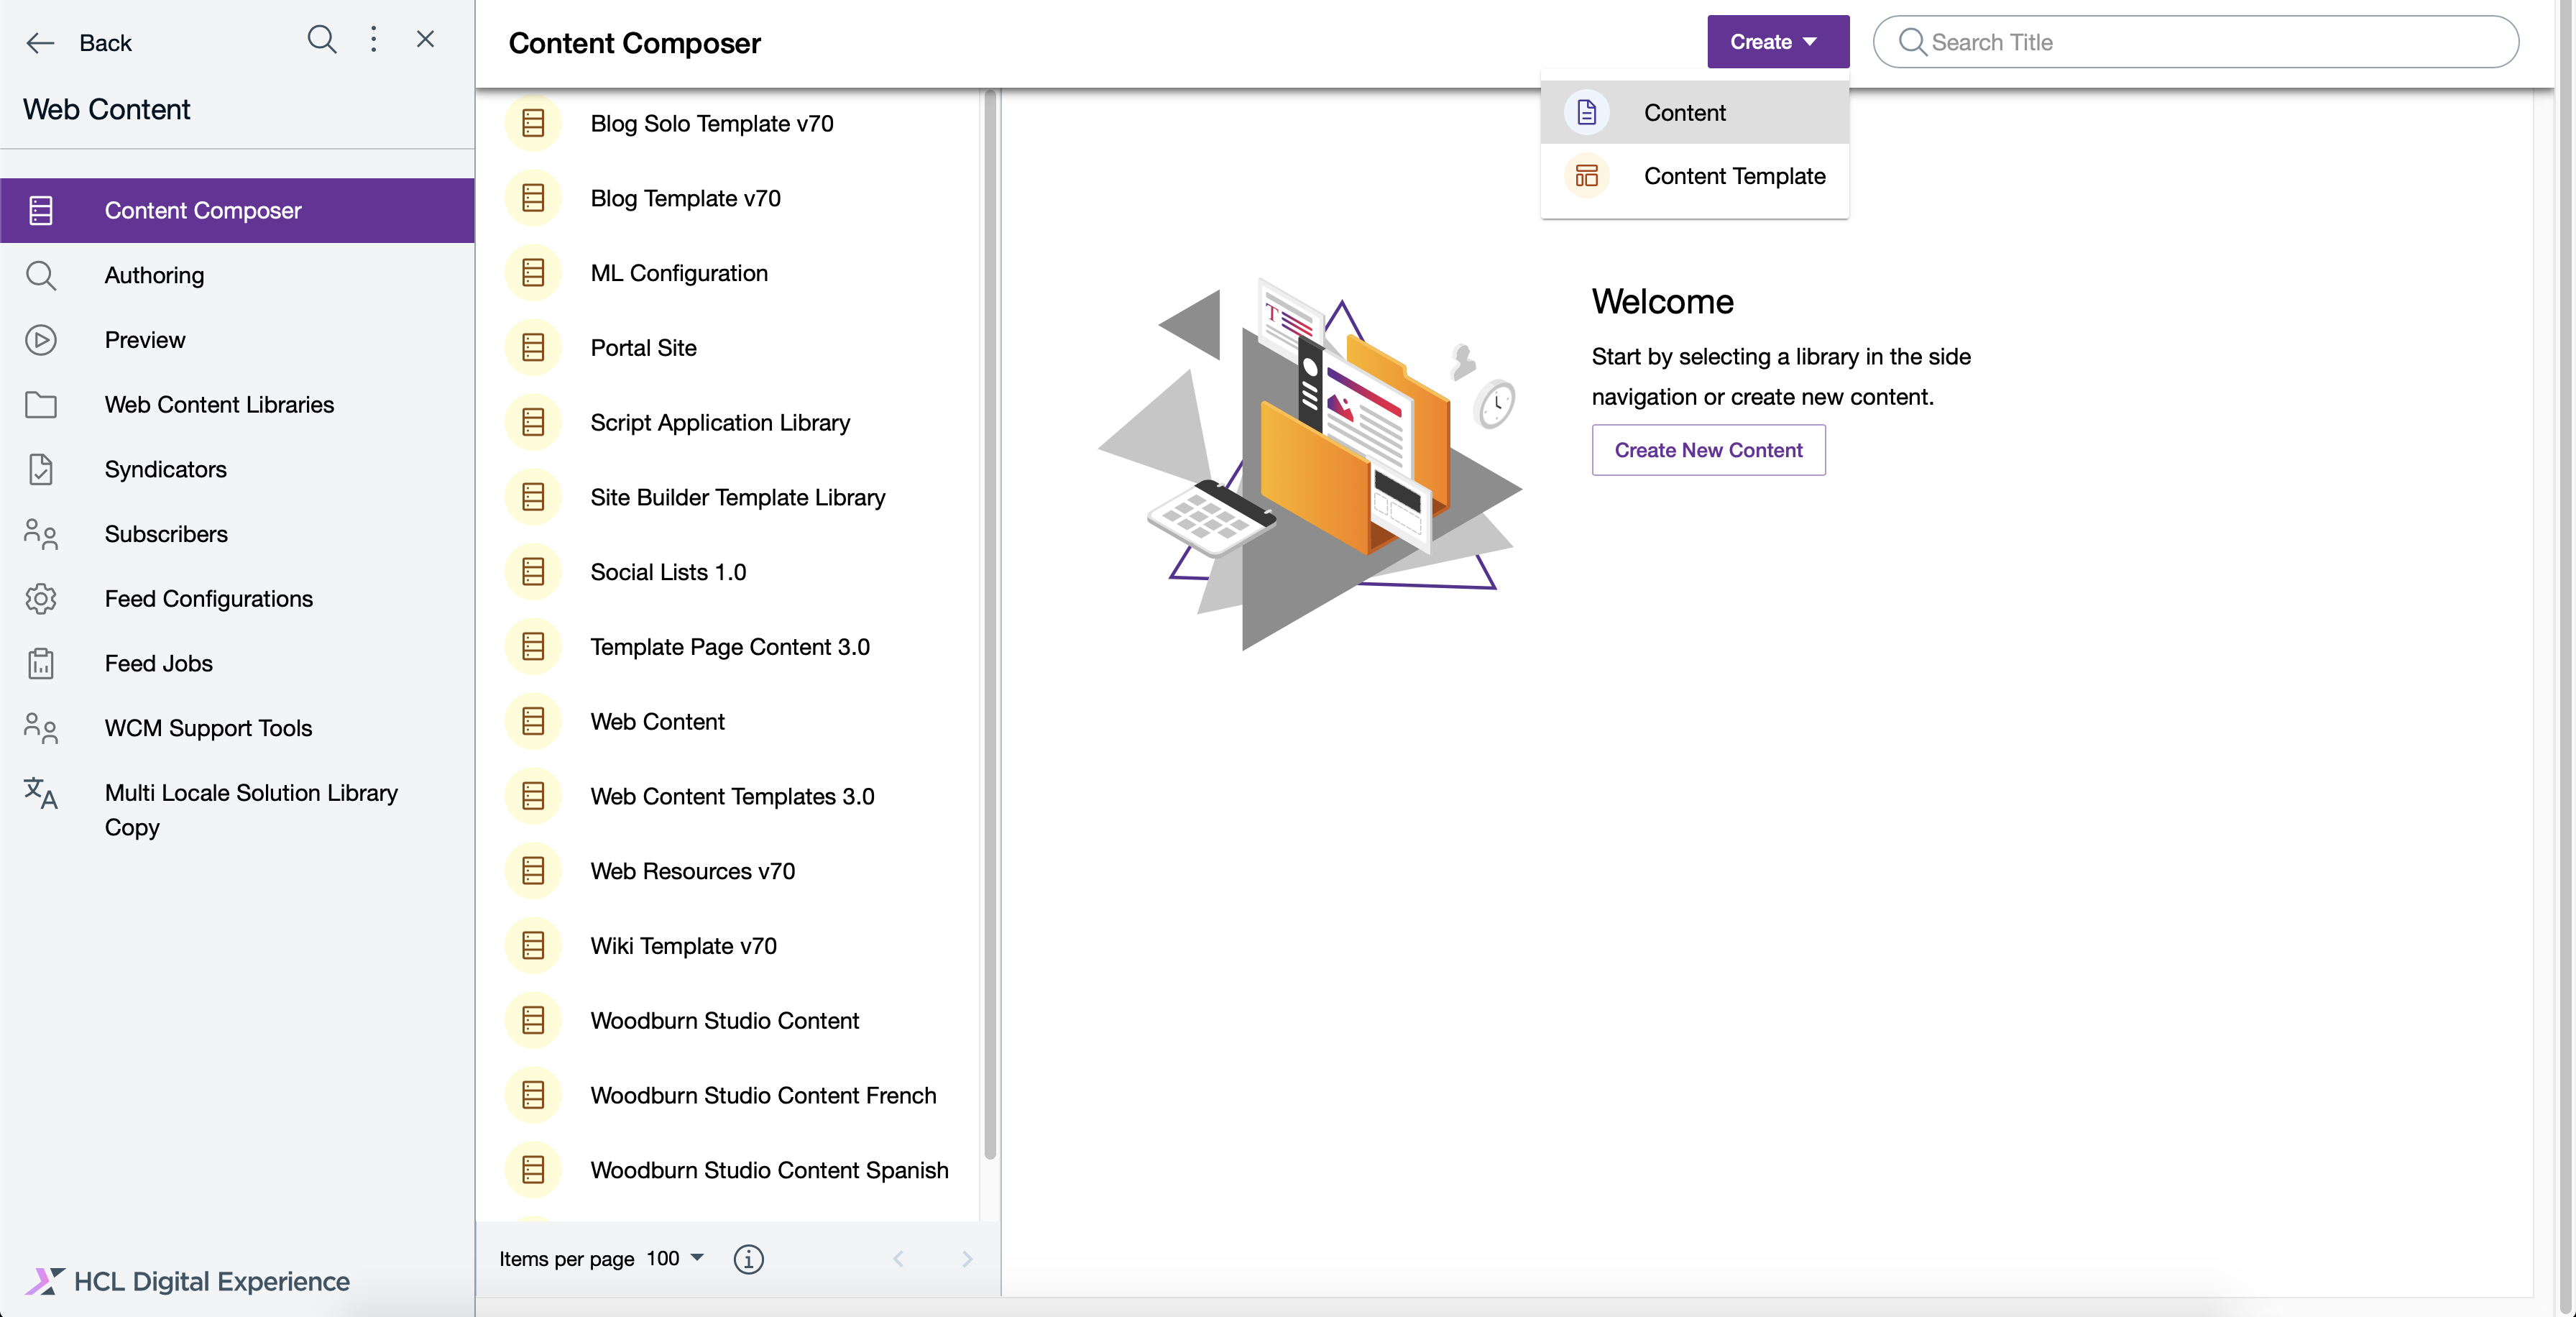Select the Authoring icon in the sidebar
Image resolution: width=2576 pixels, height=1317 pixels.
click(41, 275)
